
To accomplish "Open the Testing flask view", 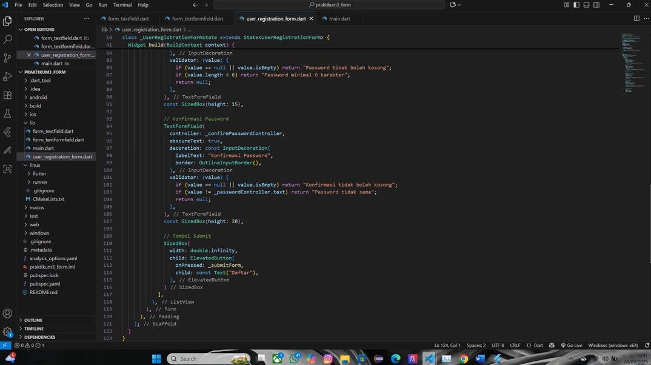I will tap(7, 113).
